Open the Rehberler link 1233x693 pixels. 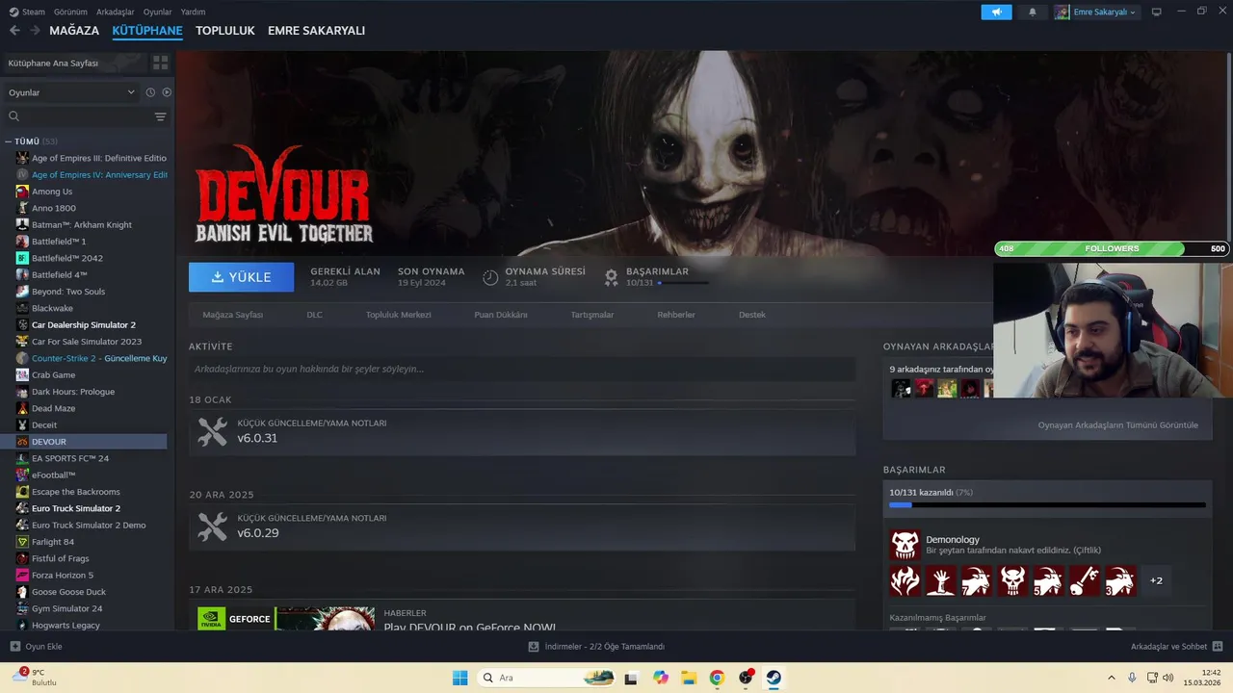(x=676, y=315)
